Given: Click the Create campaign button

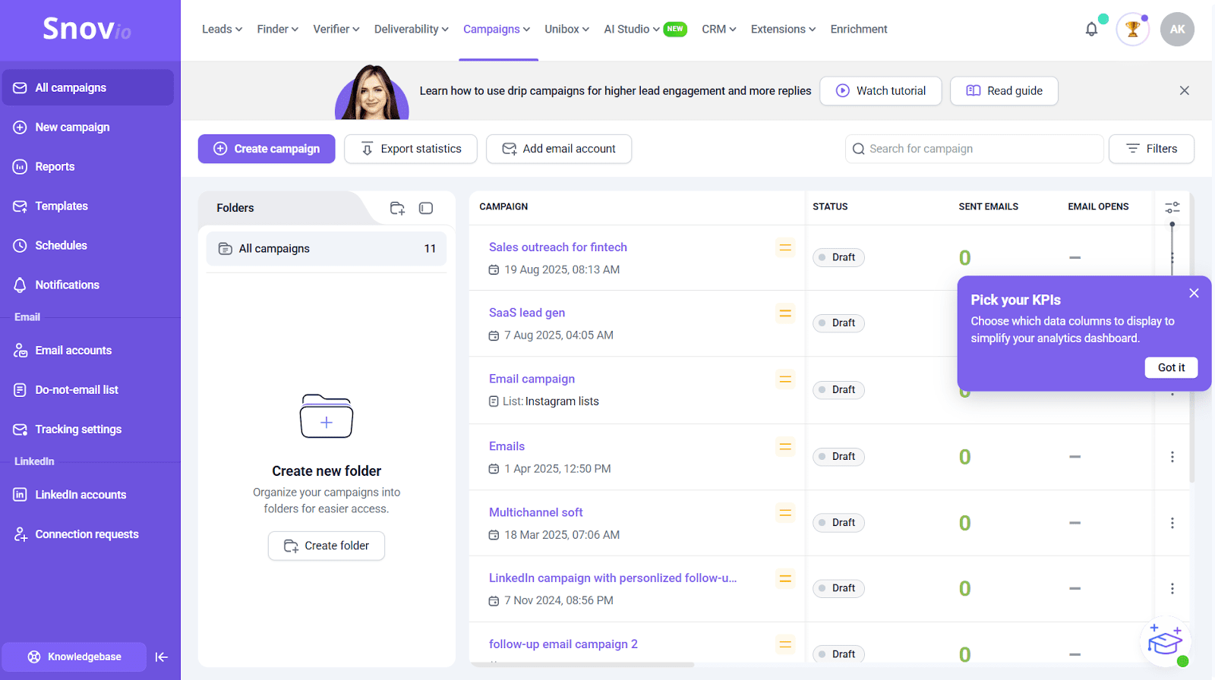Looking at the screenshot, I should point(267,149).
